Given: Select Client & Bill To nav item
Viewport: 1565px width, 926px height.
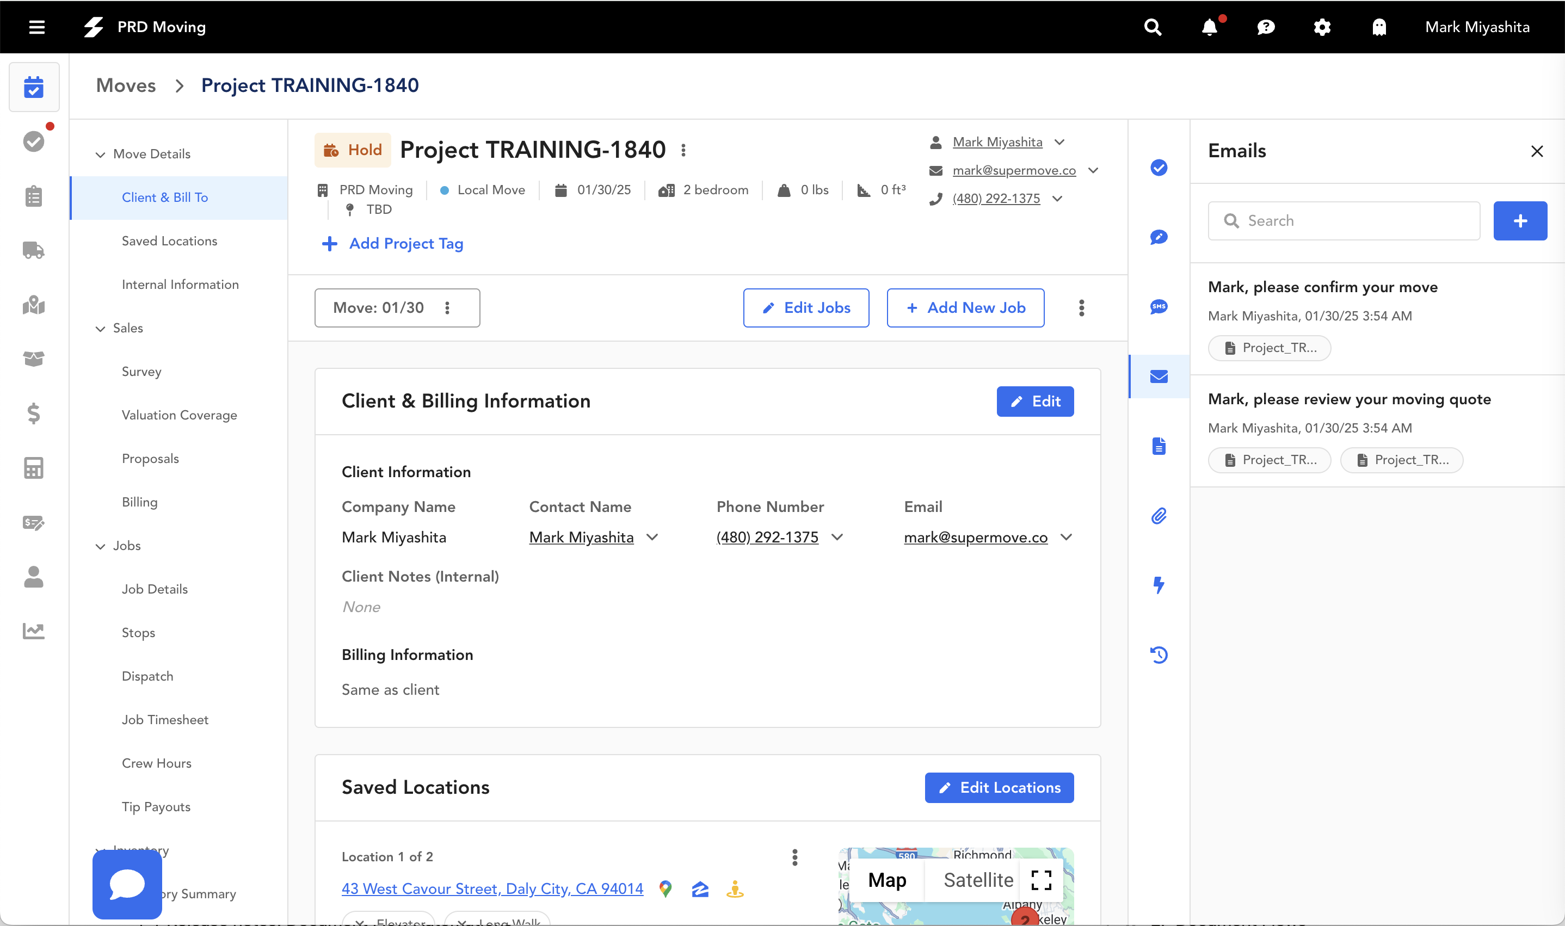Looking at the screenshot, I should pos(179,198).
